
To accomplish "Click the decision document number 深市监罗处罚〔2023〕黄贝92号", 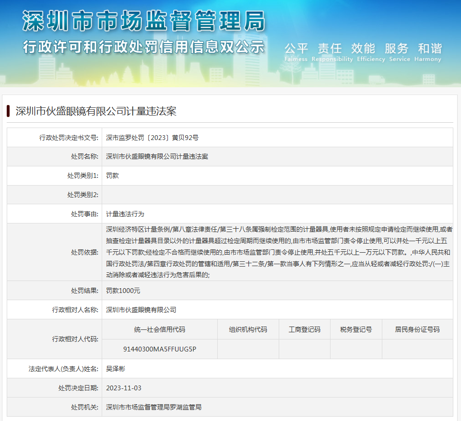I will tap(152, 138).
